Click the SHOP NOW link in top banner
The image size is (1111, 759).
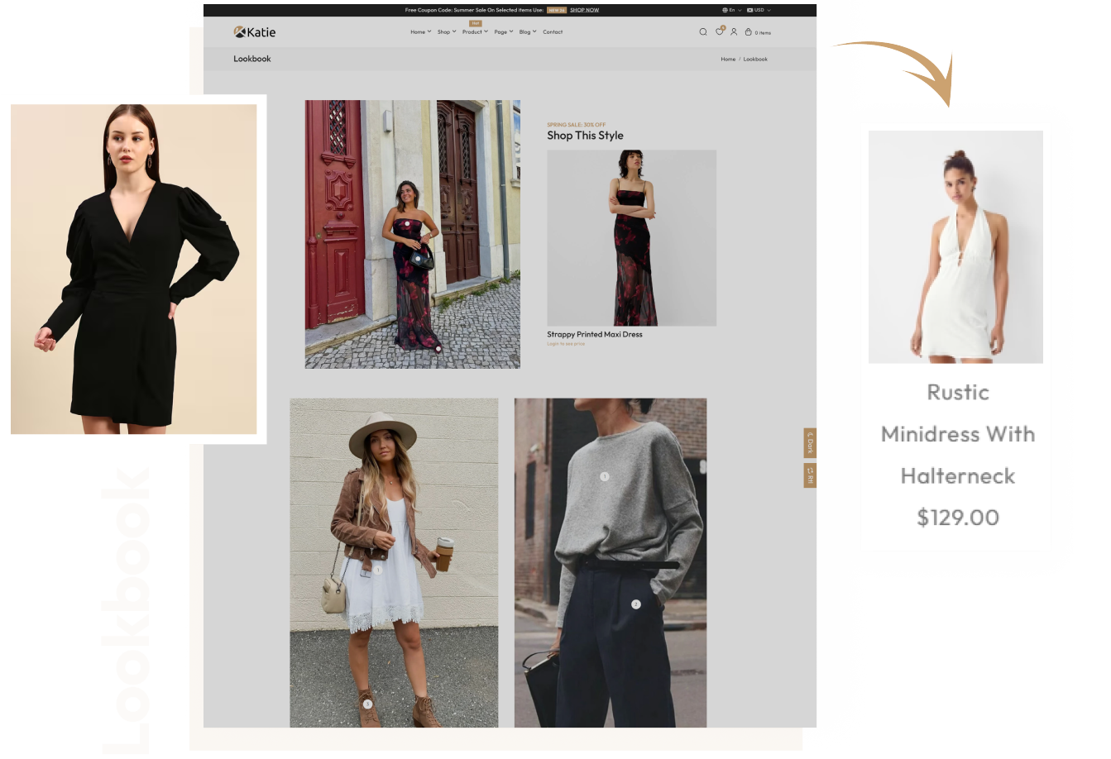pos(584,10)
